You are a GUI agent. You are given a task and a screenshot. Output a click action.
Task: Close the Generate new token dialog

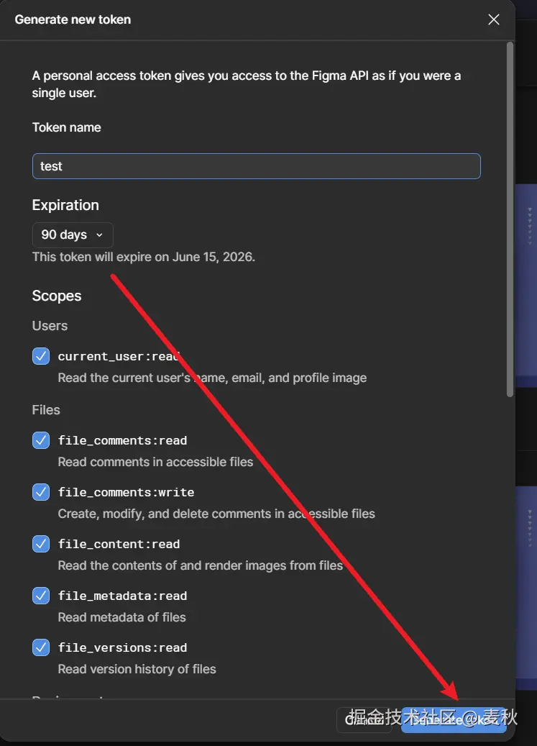click(x=493, y=20)
